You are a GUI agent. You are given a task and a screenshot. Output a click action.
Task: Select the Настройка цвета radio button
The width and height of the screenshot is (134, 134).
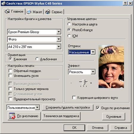[x=69, y=24]
